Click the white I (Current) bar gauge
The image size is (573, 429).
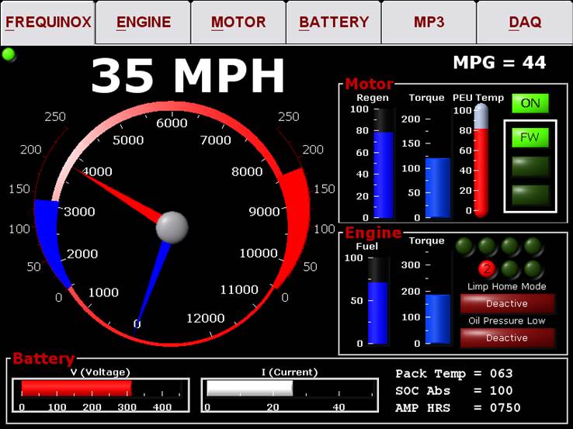pos(248,388)
